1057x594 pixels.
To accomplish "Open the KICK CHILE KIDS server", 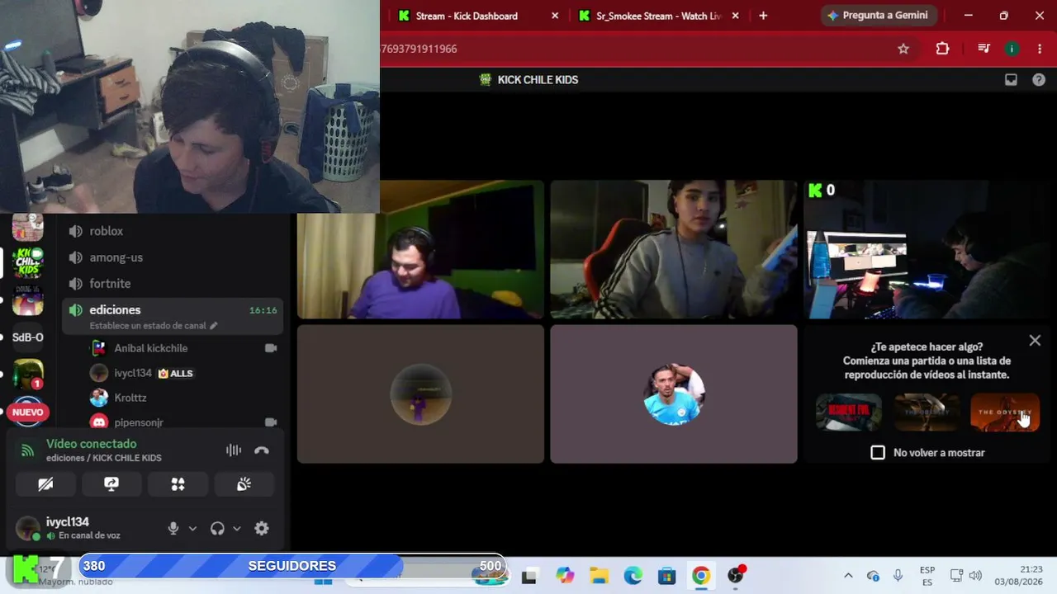I will tap(28, 262).
